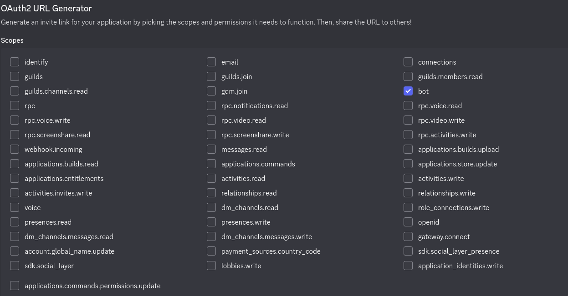Enable the openid scope

click(408, 222)
